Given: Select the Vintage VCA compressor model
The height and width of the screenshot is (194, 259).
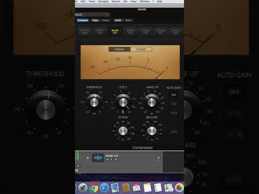Looking at the screenshot, I should [x=145, y=32].
